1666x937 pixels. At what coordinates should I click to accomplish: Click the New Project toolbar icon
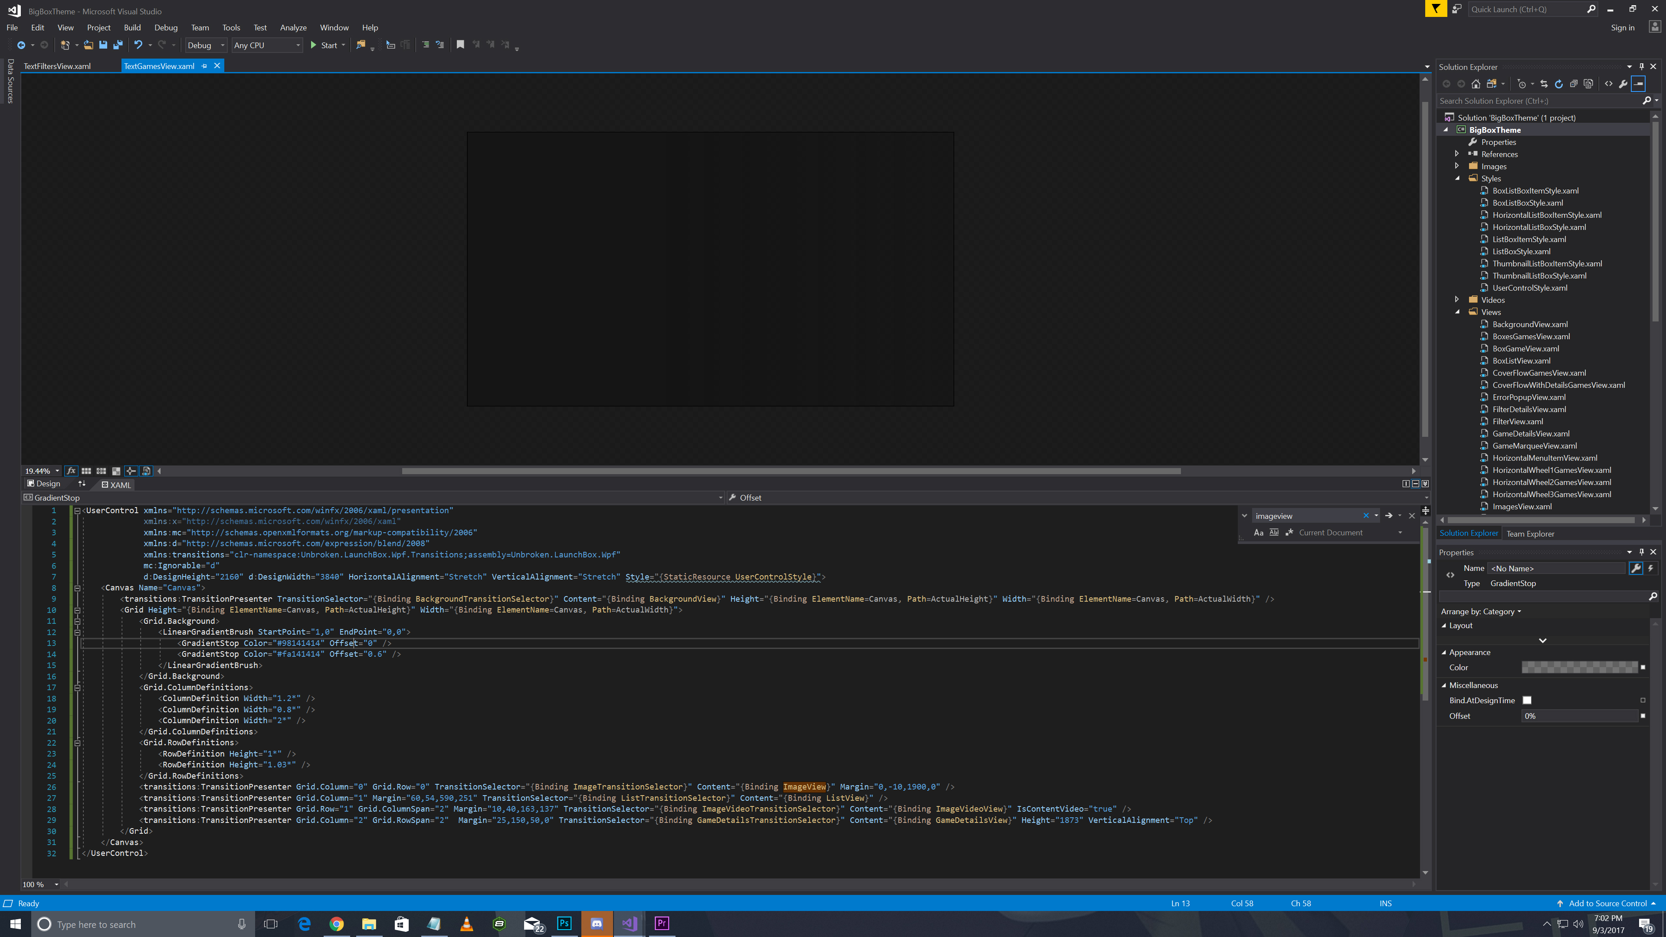coord(65,45)
